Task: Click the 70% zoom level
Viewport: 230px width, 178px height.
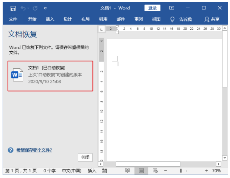Action: 216,171
